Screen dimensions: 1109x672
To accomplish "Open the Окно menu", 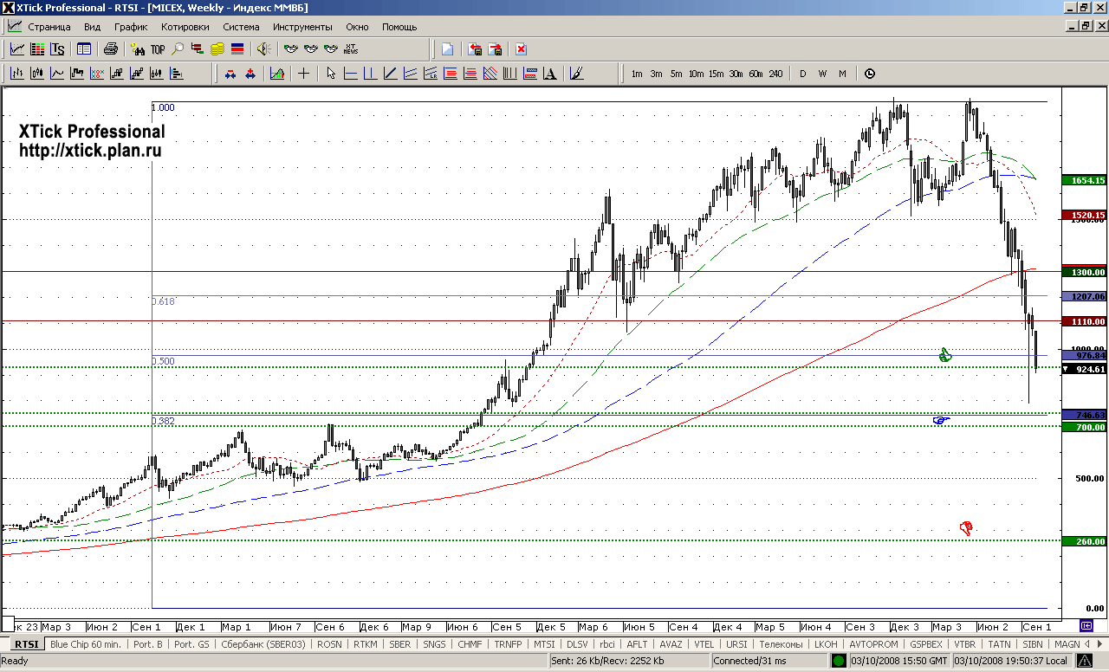I will pos(357,27).
